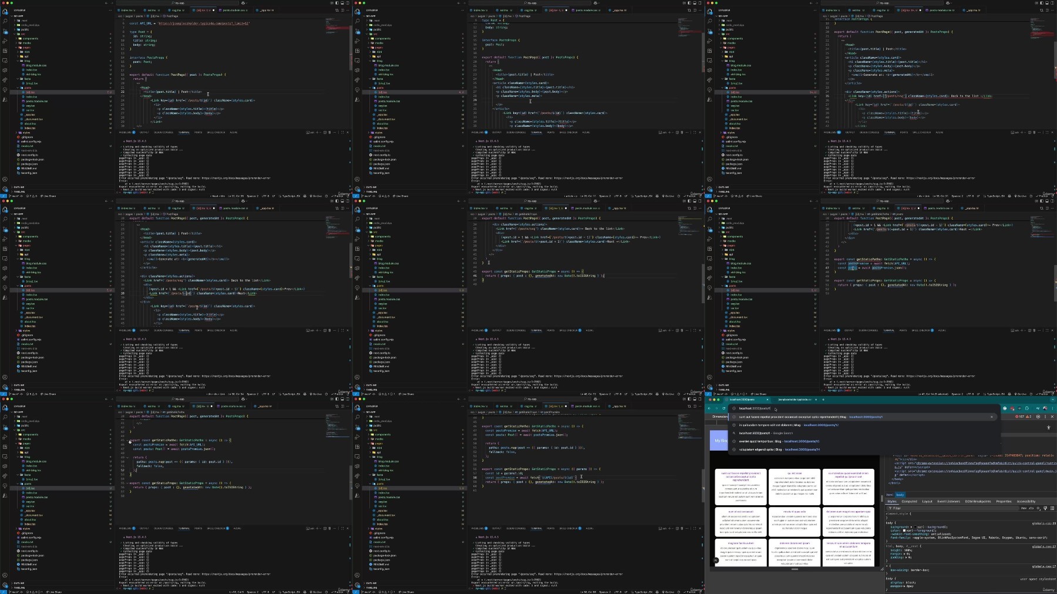
Task: Open a new tab in Chrome
Action: coord(823,400)
